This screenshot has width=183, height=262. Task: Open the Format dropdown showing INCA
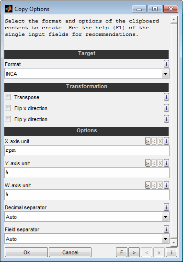pyautogui.click(x=87, y=73)
